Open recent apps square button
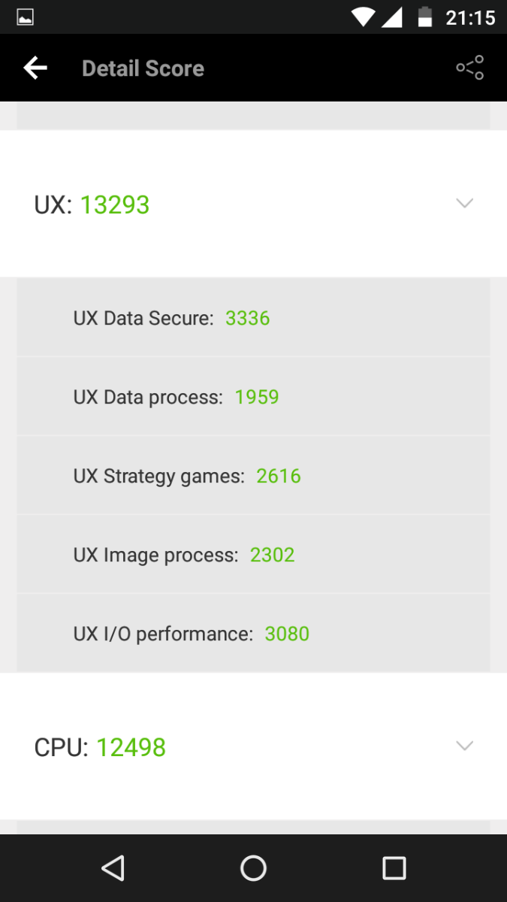This screenshot has width=507, height=902. pos(394,868)
